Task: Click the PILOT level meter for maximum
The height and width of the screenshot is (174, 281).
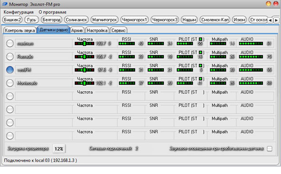Action: pos(185,44)
